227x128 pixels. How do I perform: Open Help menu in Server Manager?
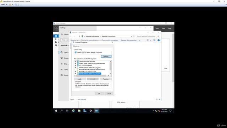point(170,28)
